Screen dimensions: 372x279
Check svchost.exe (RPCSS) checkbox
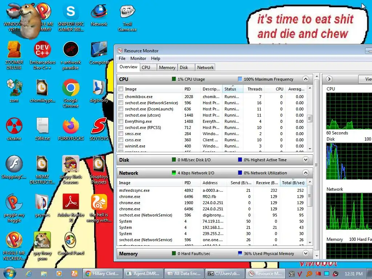121,128
